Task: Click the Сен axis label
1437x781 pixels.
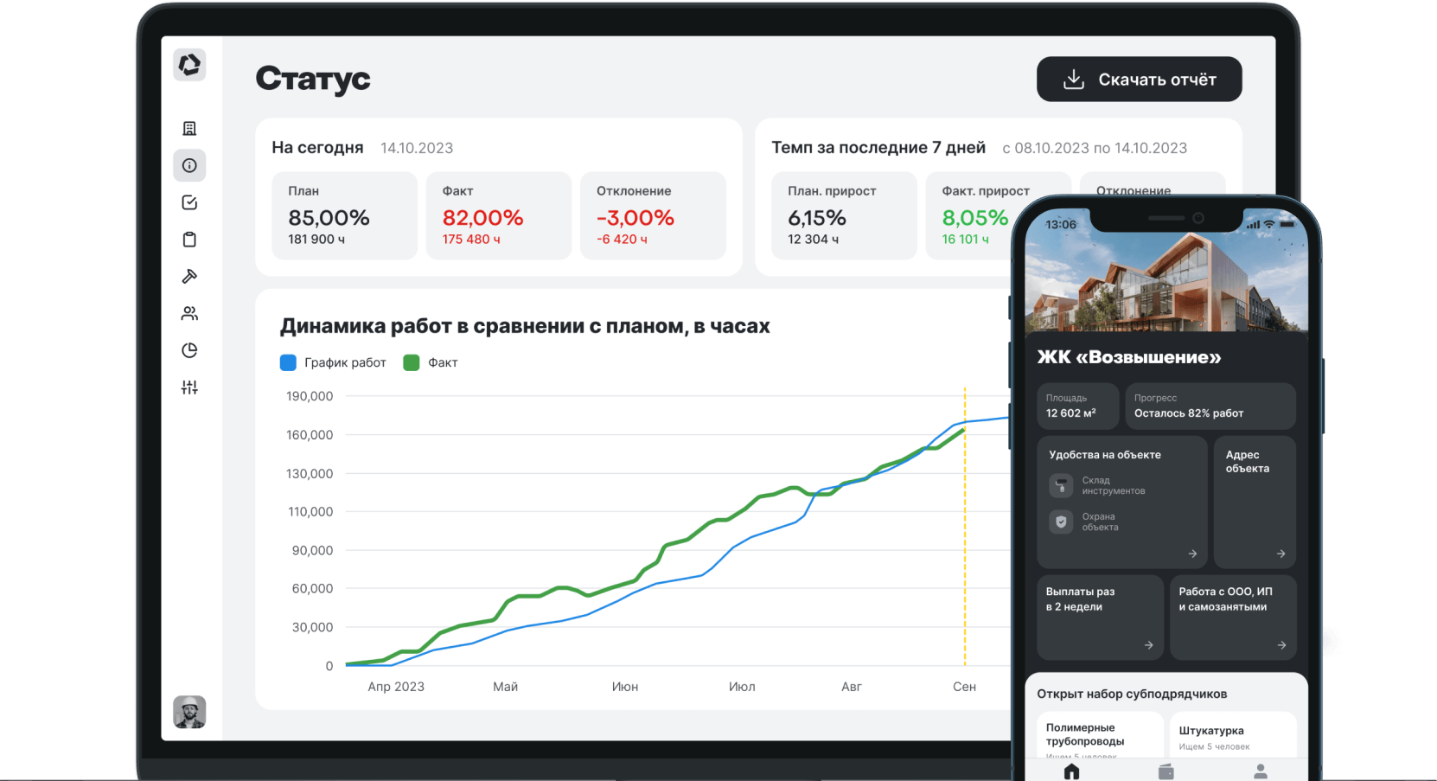Action: coord(964,687)
